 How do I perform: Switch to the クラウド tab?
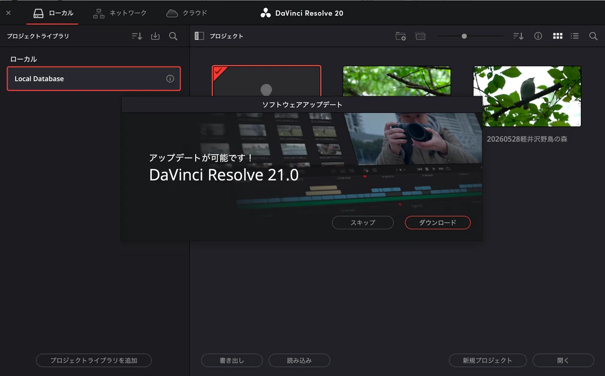(187, 13)
